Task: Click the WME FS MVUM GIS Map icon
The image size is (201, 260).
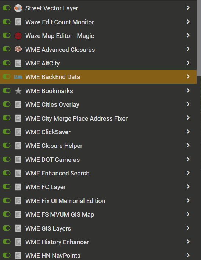Action: click(18, 214)
